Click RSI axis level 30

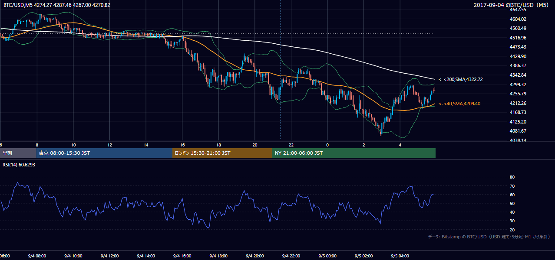click(512, 221)
